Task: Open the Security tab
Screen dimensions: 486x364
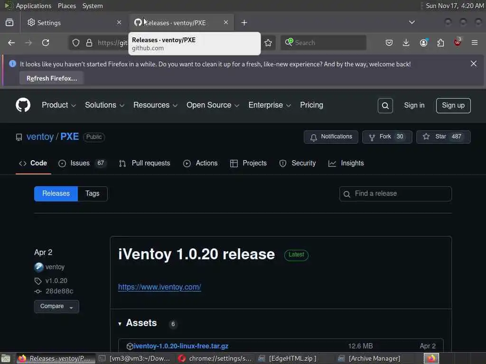Action: tap(297, 163)
